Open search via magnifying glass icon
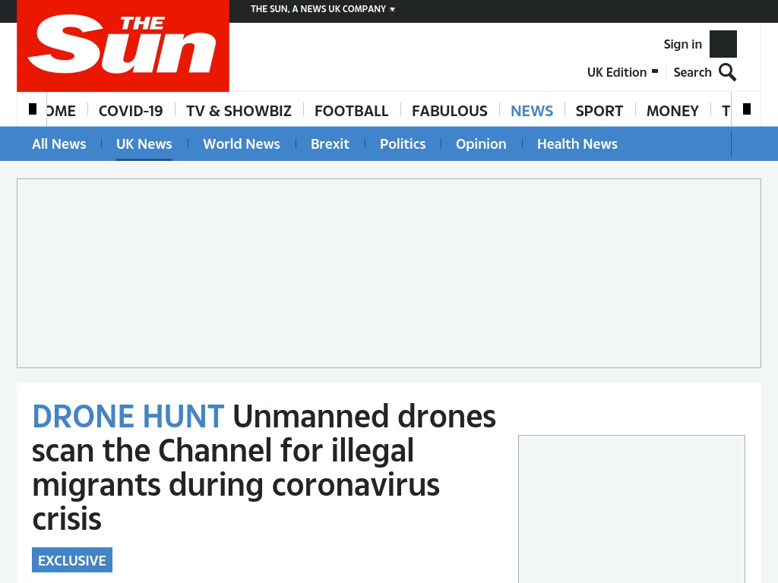This screenshot has width=778, height=583. click(727, 72)
